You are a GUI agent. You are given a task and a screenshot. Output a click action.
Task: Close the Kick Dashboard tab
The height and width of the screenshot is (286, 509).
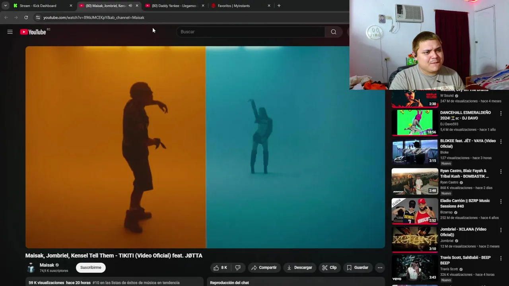pyautogui.click(x=71, y=6)
